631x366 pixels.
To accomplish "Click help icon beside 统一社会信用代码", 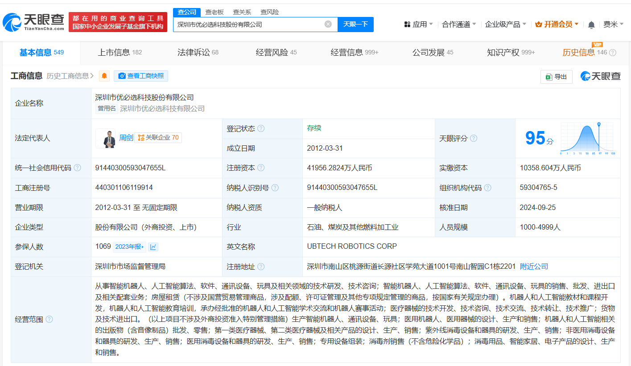I will click(x=78, y=168).
